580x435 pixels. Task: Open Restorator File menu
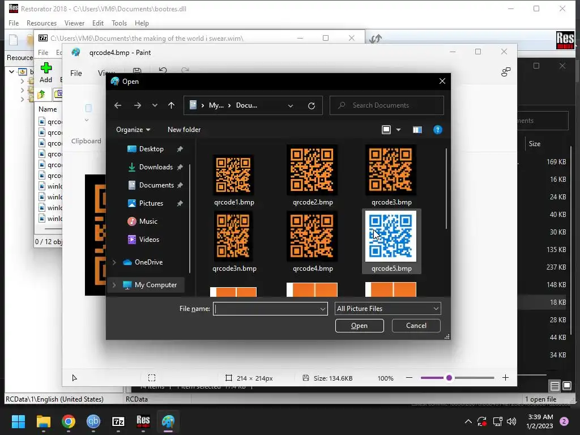(x=14, y=23)
